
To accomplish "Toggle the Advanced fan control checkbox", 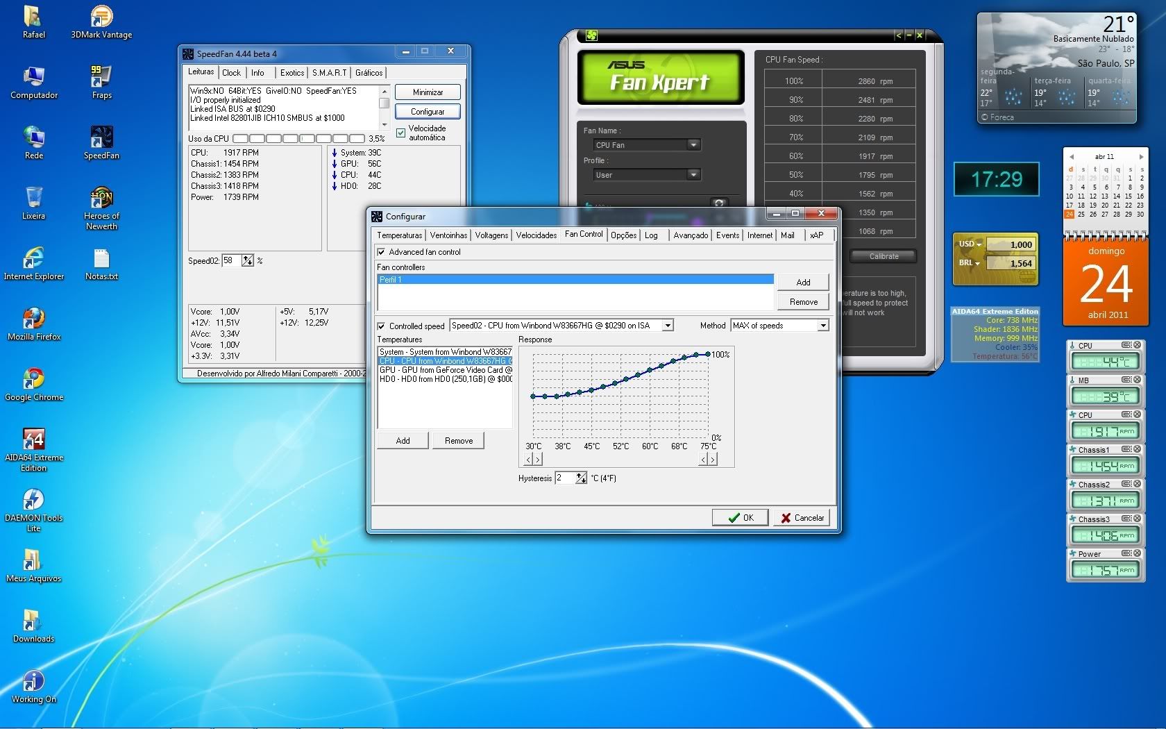I will tap(381, 252).
